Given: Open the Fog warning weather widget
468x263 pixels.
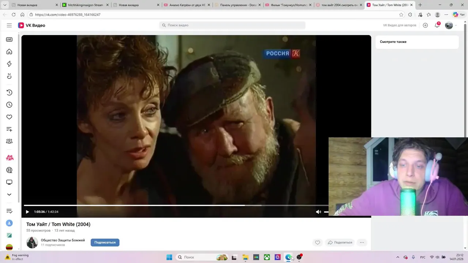Looking at the screenshot, I should 16,257.
